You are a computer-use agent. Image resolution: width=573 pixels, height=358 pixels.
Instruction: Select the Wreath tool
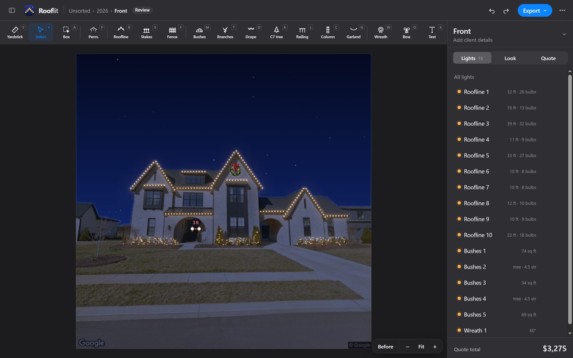pos(381,32)
